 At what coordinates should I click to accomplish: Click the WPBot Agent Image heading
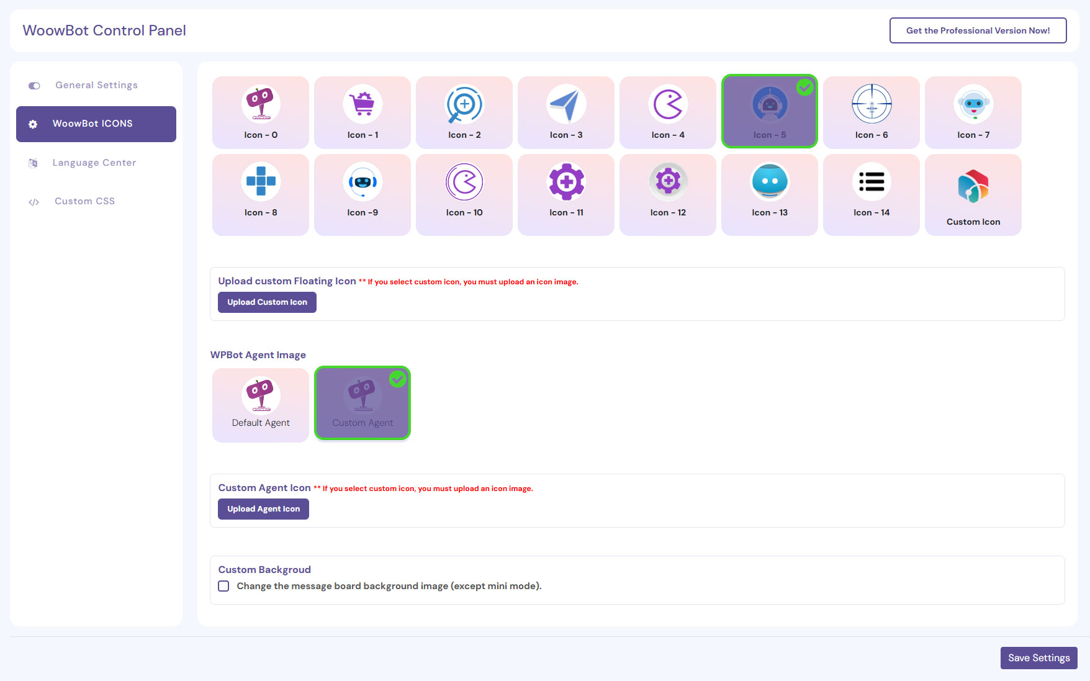click(258, 355)
